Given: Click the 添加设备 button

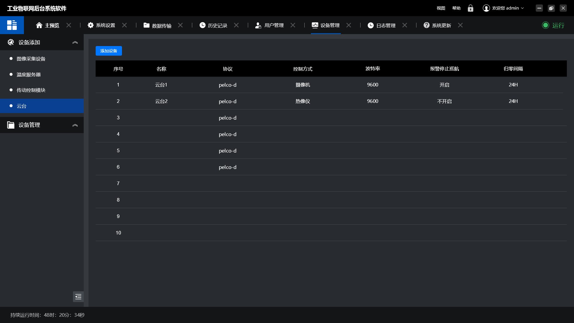Looking at the screenshot, I should (109, 51).
